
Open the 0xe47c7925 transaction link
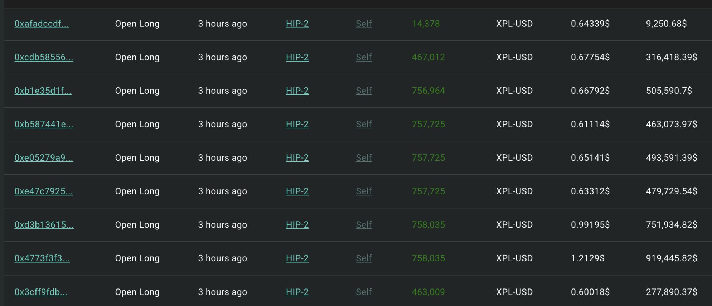(44, 191)
